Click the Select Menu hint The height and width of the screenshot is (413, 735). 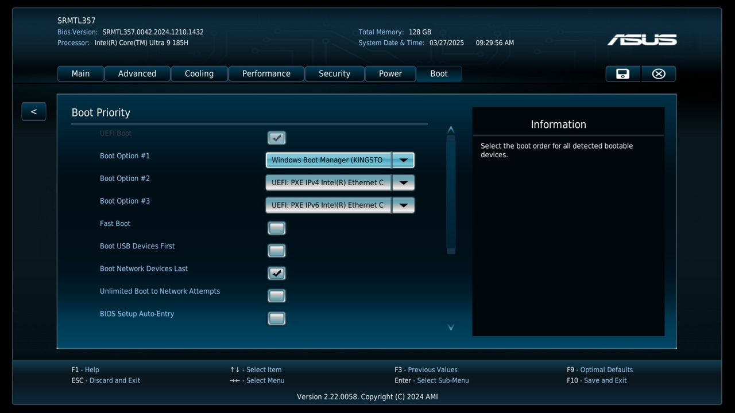257,381
